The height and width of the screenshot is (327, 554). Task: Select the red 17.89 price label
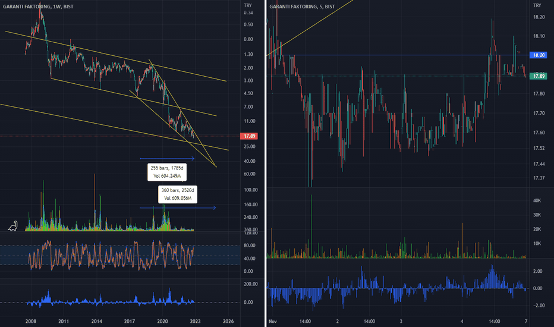click(249, 136)
